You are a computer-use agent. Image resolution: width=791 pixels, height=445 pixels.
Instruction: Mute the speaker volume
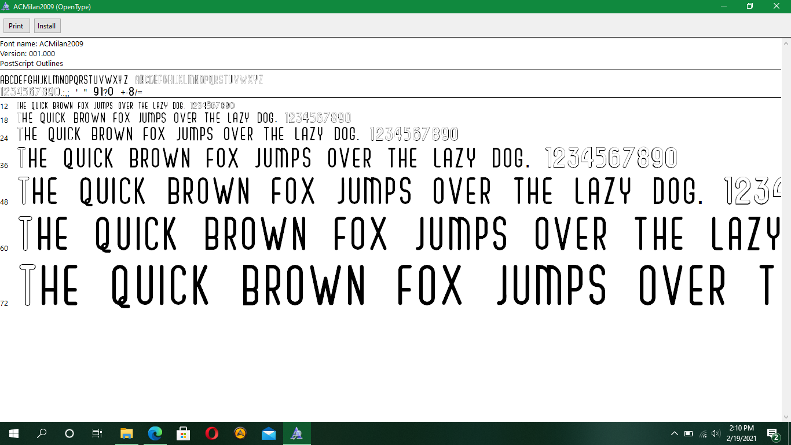[x=715, y=433]
